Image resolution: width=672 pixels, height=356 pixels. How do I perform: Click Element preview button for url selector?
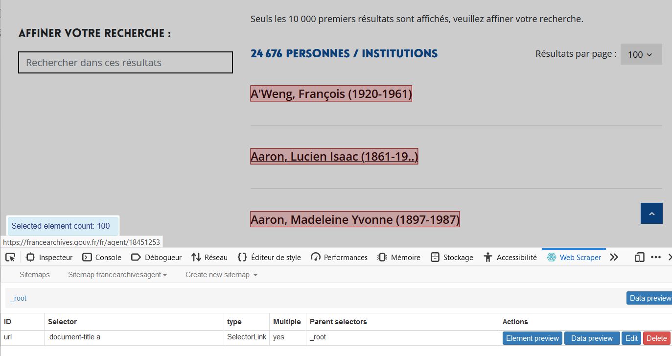click(532, 338)
